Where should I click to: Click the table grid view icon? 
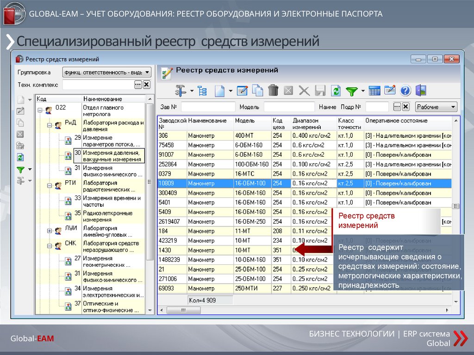[374, 91]
